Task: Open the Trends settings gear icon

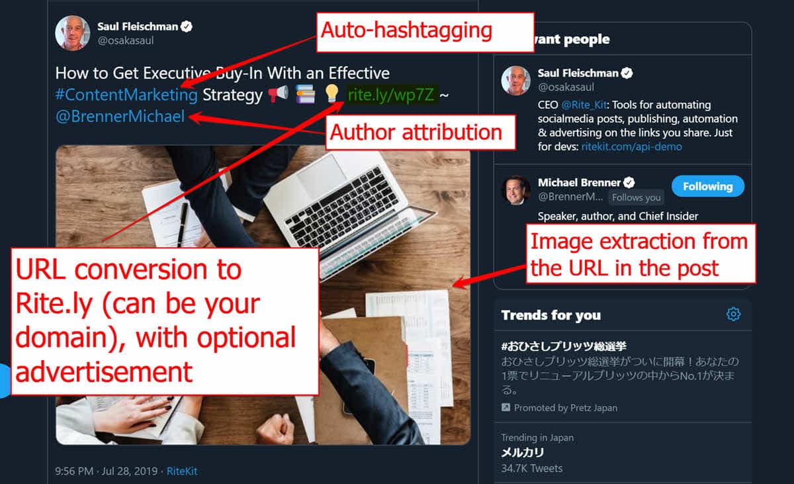Action: pos(733,314)
